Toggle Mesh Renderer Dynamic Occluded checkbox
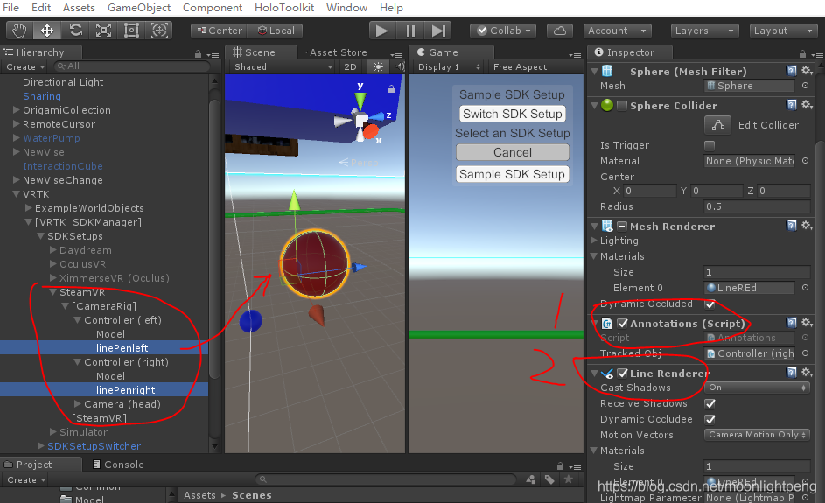This screenshot has height=503, width=825. point(710,304)
